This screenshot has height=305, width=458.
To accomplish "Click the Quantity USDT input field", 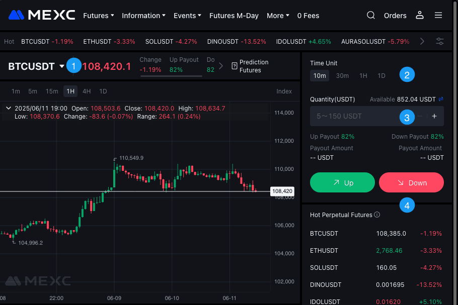I will click(377, 116).
